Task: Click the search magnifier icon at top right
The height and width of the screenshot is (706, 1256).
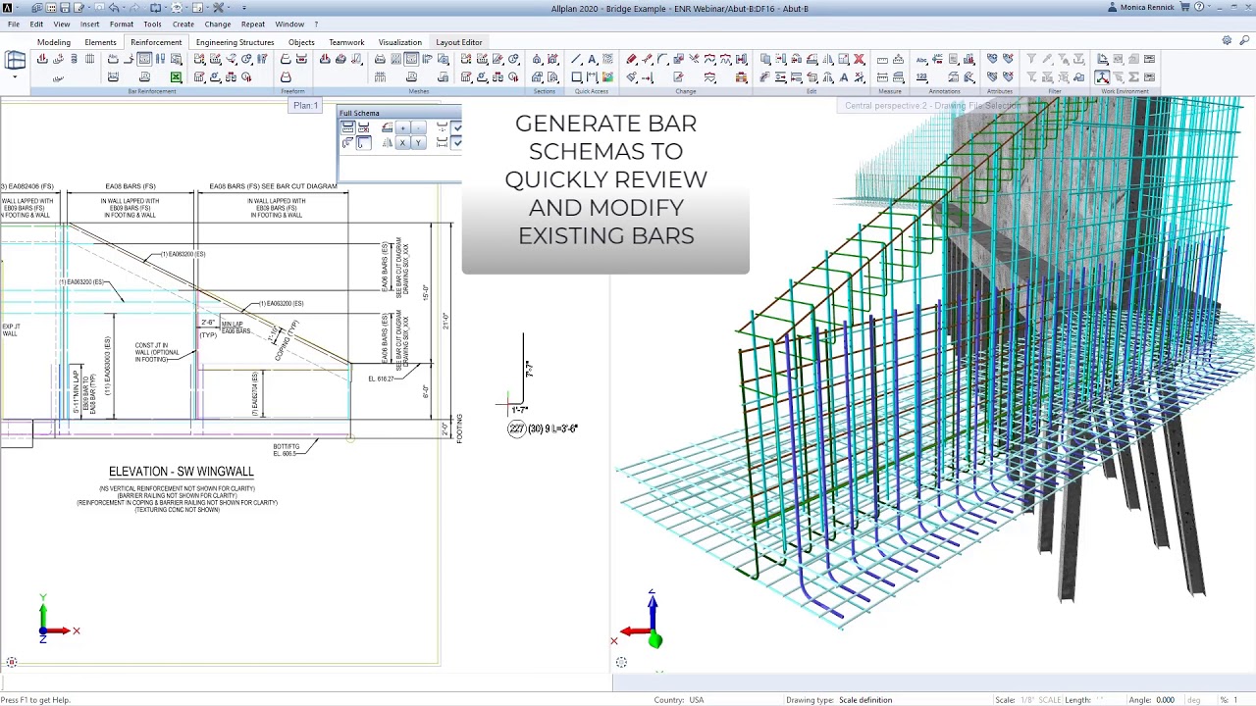Action: point(1244,41)
